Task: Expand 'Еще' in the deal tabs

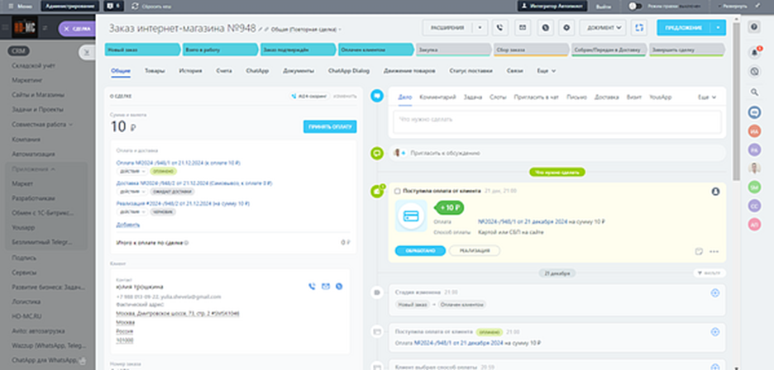Action: click(546, 71)
